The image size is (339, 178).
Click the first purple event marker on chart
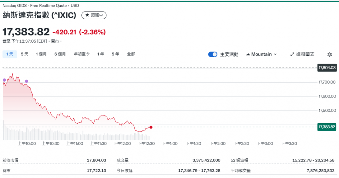(x=4, y=80)
